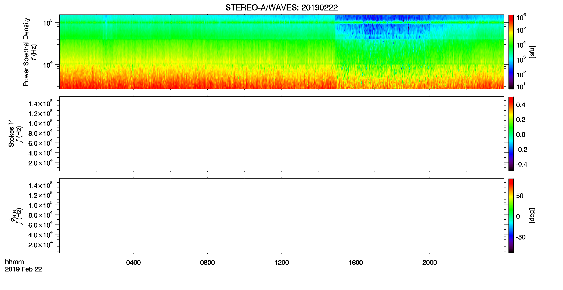
Task: Click 8.0×10^4 tick in phi RTN panel
Action: (x=41, y=215)
